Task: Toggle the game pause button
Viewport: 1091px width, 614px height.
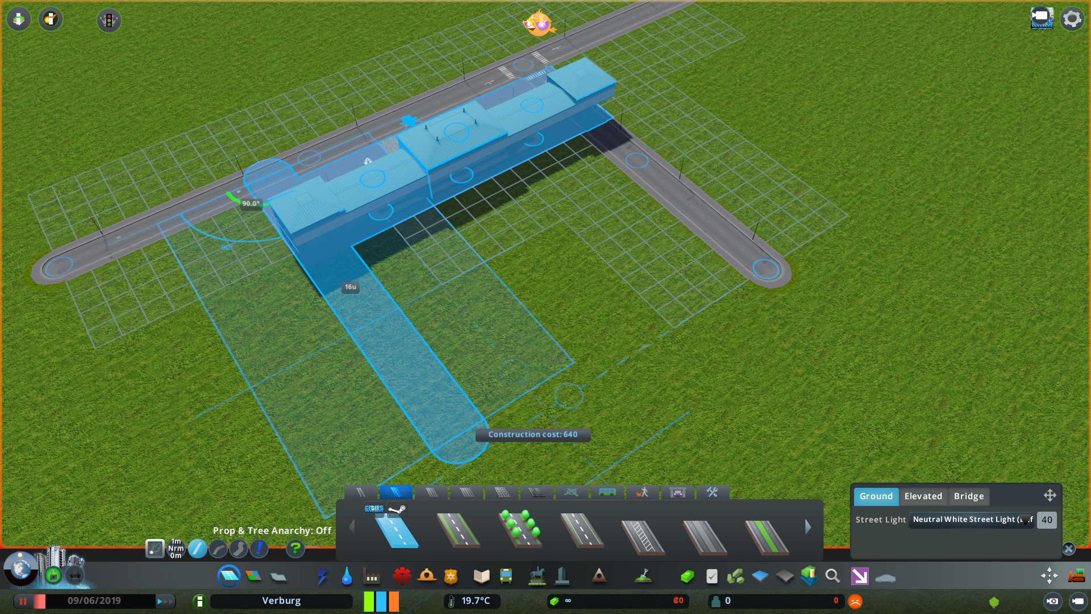Action: [23, 601]
